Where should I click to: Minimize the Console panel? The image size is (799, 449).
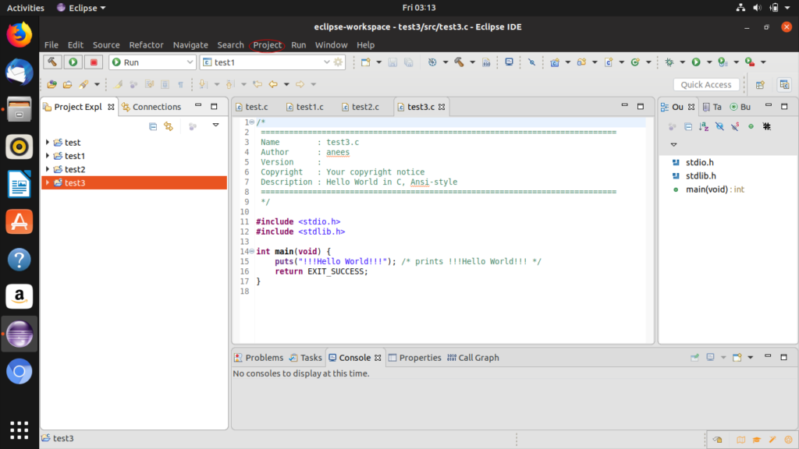click(768, 357)
